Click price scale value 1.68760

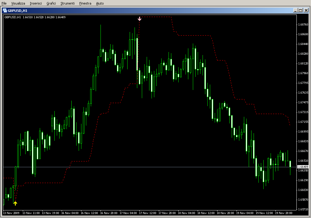click(303, 24)
